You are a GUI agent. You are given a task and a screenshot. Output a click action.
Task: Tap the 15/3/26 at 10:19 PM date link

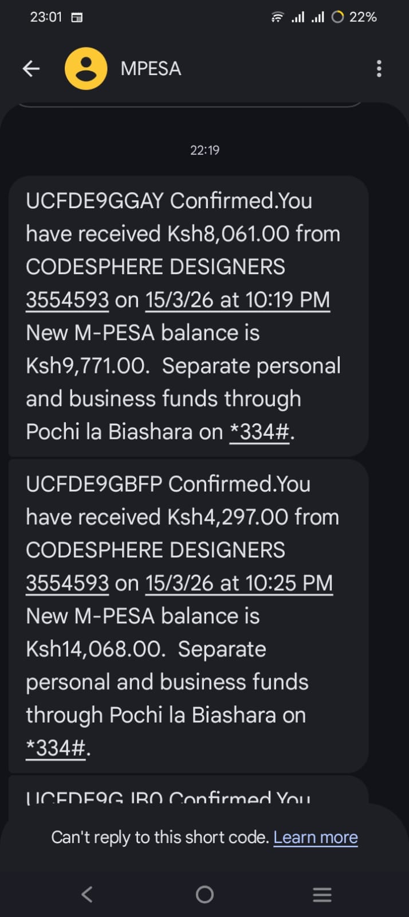[x=238, y=300]
